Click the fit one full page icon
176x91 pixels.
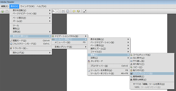click(x=68, y=11)
